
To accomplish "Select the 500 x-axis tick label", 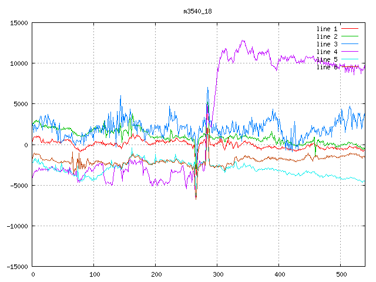I will [340, 274].
